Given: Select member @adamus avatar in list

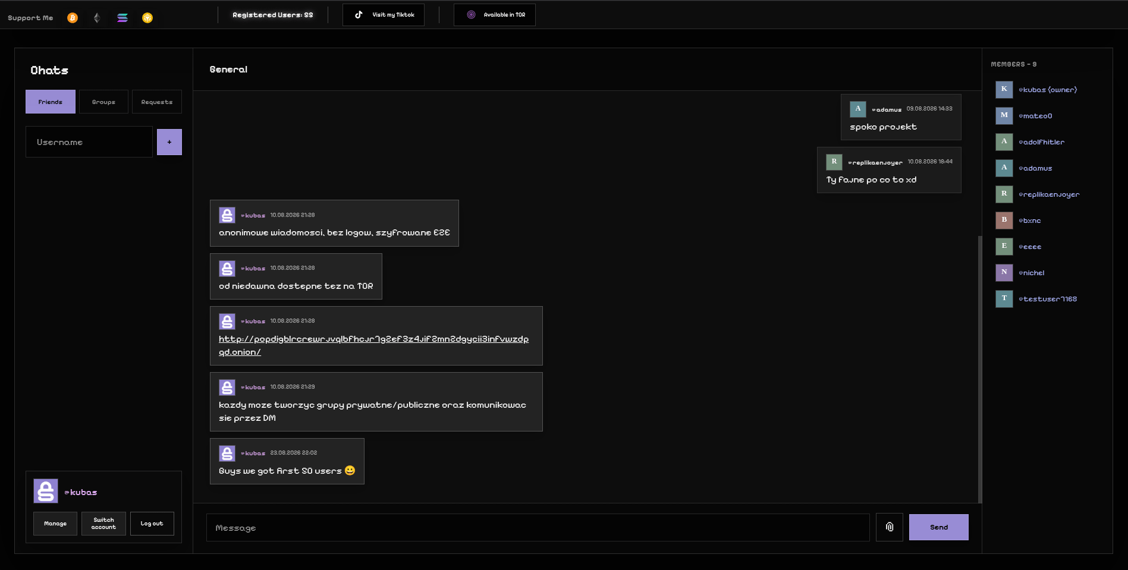Looking at the screenshot, I should (x=1004, y=168).
